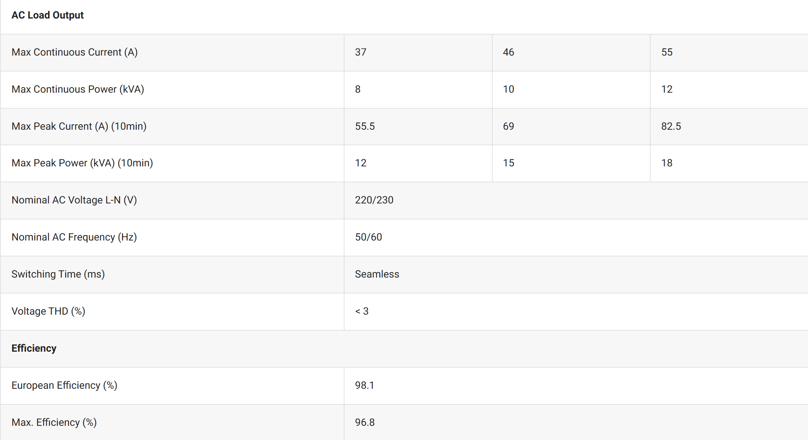
Task: Click the Nominal AC Frequency (Hz) label
Action: coord(74,237)
